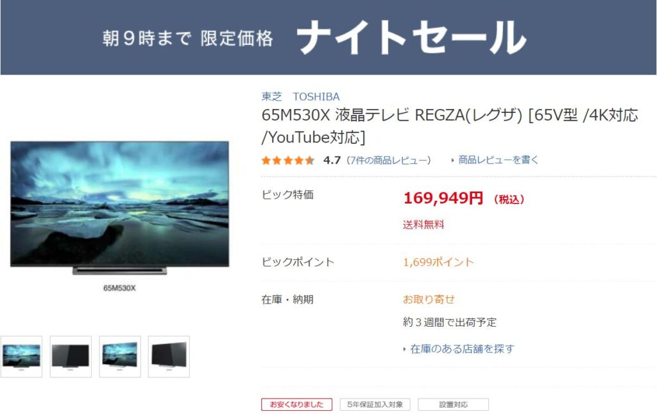Click 在庫のある店舗を探す link
This screenshot has width=657, height=414.
(x=462, y=349)
